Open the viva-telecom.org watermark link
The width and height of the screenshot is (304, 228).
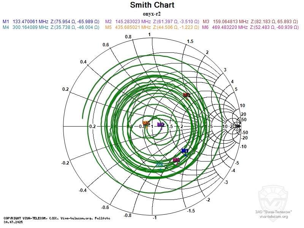[x=274, y=217]
